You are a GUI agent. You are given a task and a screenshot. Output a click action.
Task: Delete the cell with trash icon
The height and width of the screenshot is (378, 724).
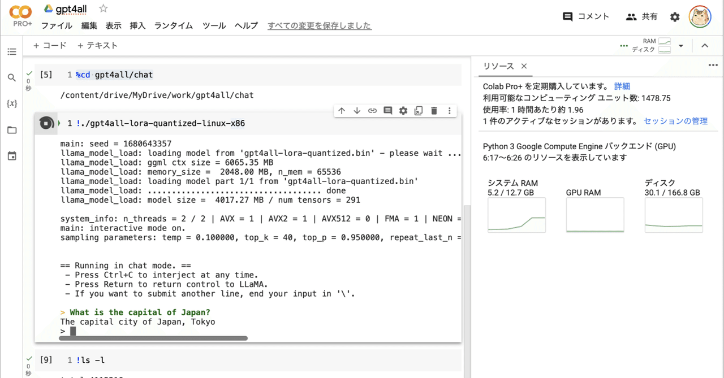(434, 111)
